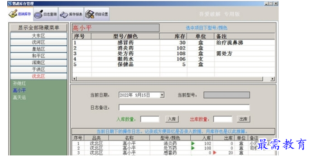Click 治疗流鼻涕 remark cell

pyautogui.click(x=229, y=43)
